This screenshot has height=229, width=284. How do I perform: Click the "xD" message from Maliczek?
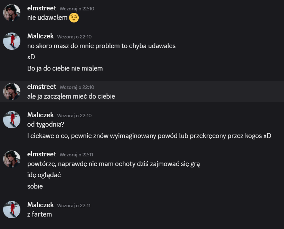pyautogui.click(x=31, y=57)
